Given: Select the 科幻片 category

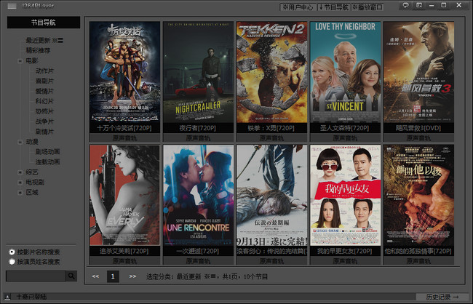Looking at the screenshot, I should tap(44, 101).
